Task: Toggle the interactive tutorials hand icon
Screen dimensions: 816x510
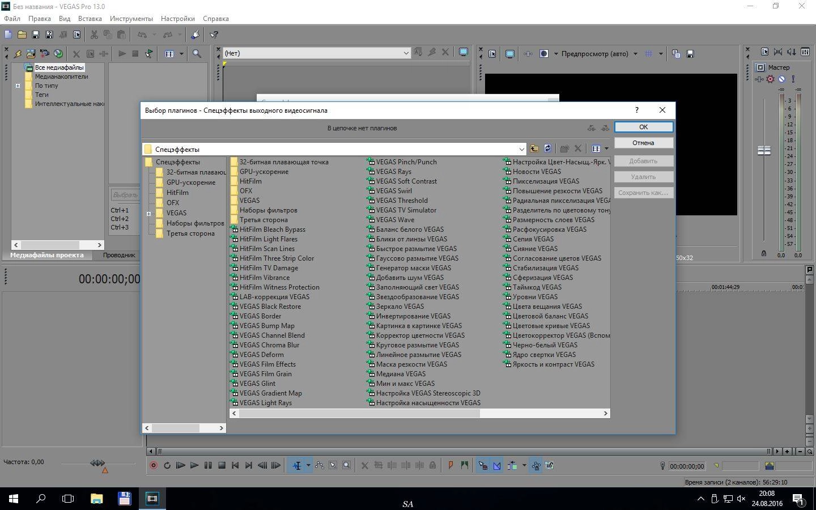Action: (x=195, y=35)
